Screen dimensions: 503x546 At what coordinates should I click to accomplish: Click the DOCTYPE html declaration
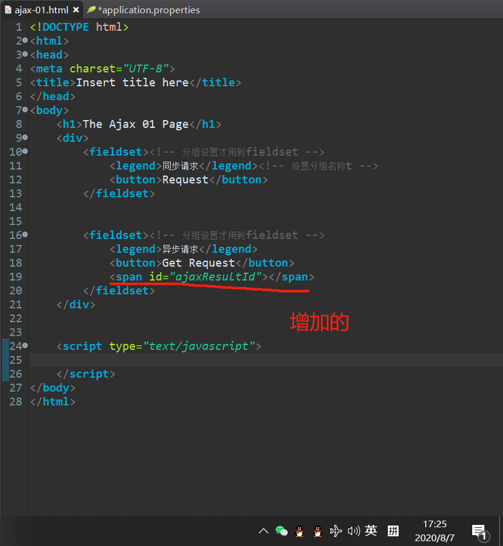pos(80,27)
